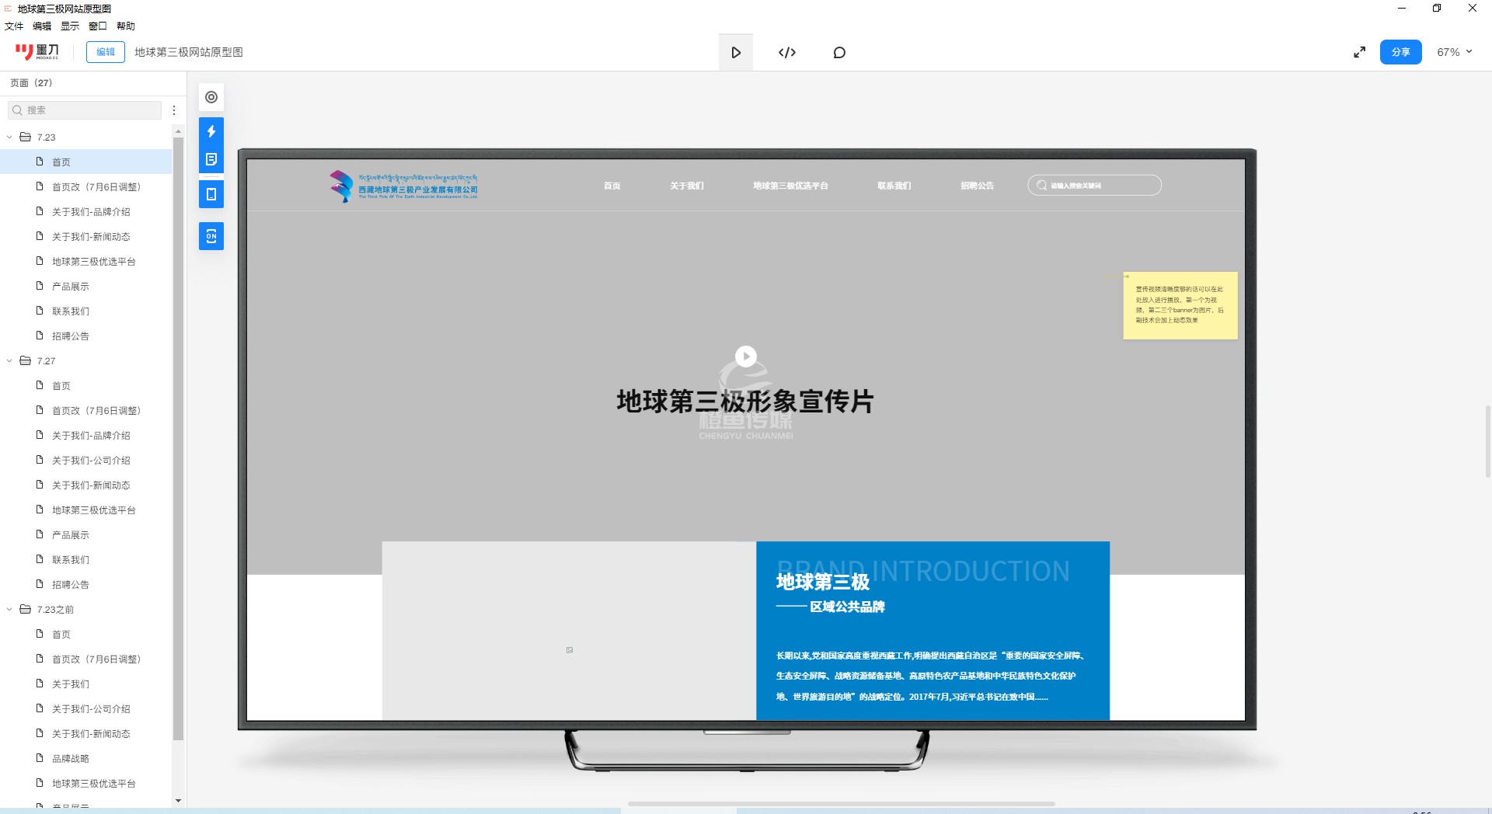Viewport: 1492px width, 814px height.
Task: Click the search icon in prototype search box
Action: pyautogui.click(x=1041, y=186)
